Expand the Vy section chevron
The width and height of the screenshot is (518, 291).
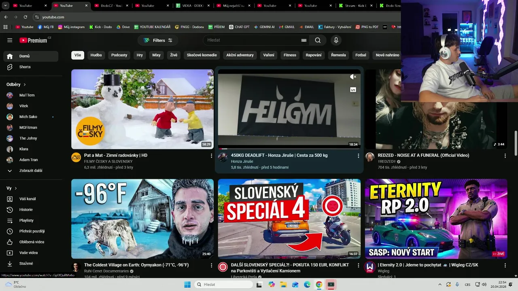pyautogui.click(x=16, y=188)
